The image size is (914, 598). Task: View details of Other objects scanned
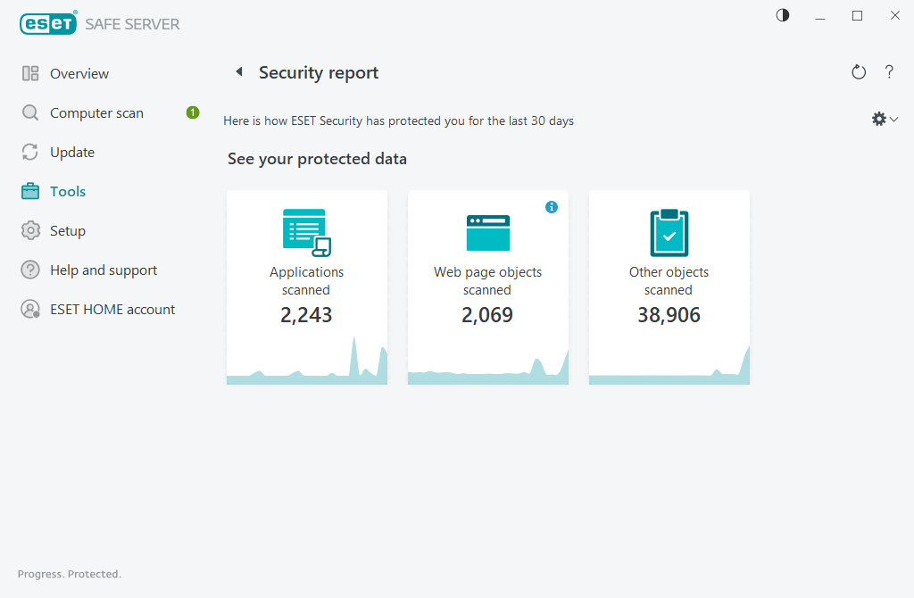669,286
